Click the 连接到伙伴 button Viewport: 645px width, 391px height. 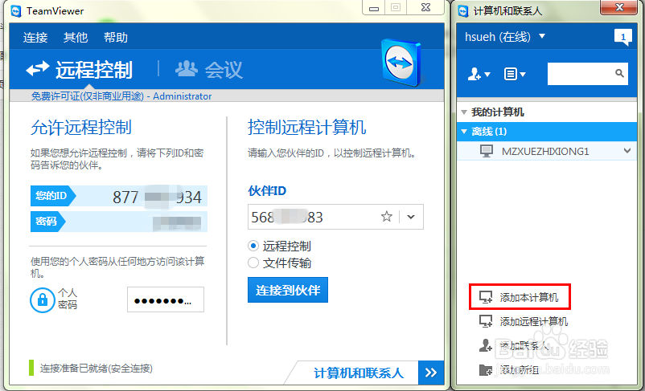point(288,290)
